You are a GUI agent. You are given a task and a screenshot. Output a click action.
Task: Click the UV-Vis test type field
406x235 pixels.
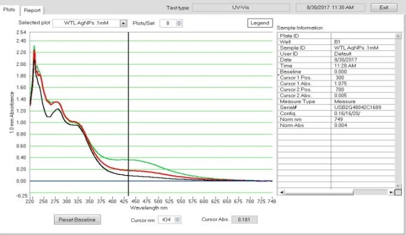point(241,8)
